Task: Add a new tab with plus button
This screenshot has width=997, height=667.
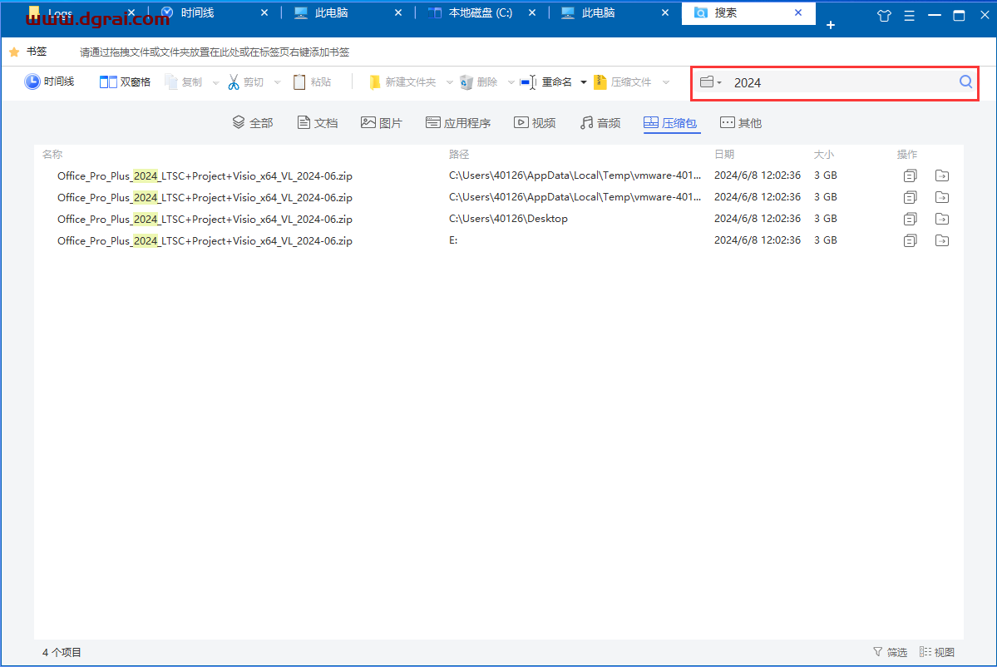Action: pyautogui.click(x=831, y=25)
